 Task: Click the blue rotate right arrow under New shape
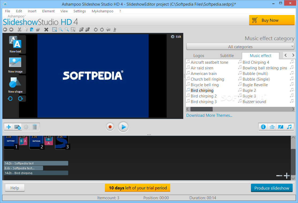point(21,99)
